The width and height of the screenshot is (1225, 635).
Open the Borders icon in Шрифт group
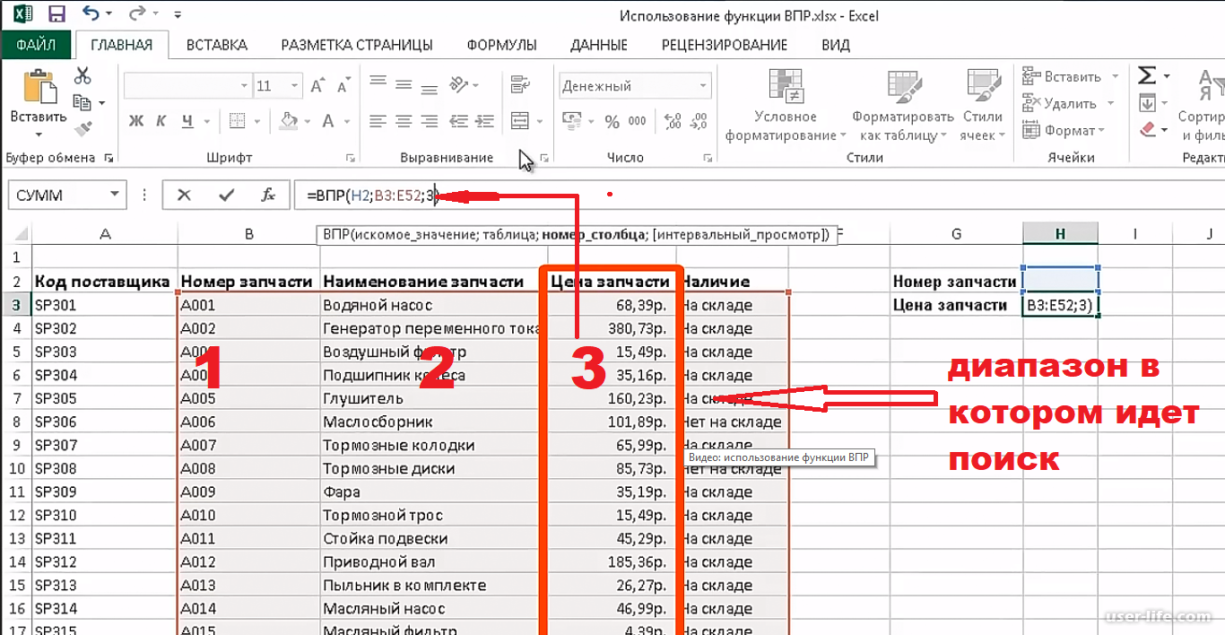pyautogui.click(x=238, y=121)
